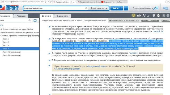Open the 'В документе' search scope dropdown
The width and height of the screenshot is (170, 95).
[99, 8]
